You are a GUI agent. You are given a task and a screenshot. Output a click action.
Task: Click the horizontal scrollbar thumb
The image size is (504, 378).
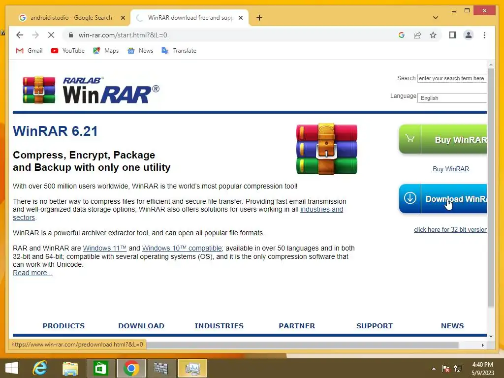click(x=302, y=345)
